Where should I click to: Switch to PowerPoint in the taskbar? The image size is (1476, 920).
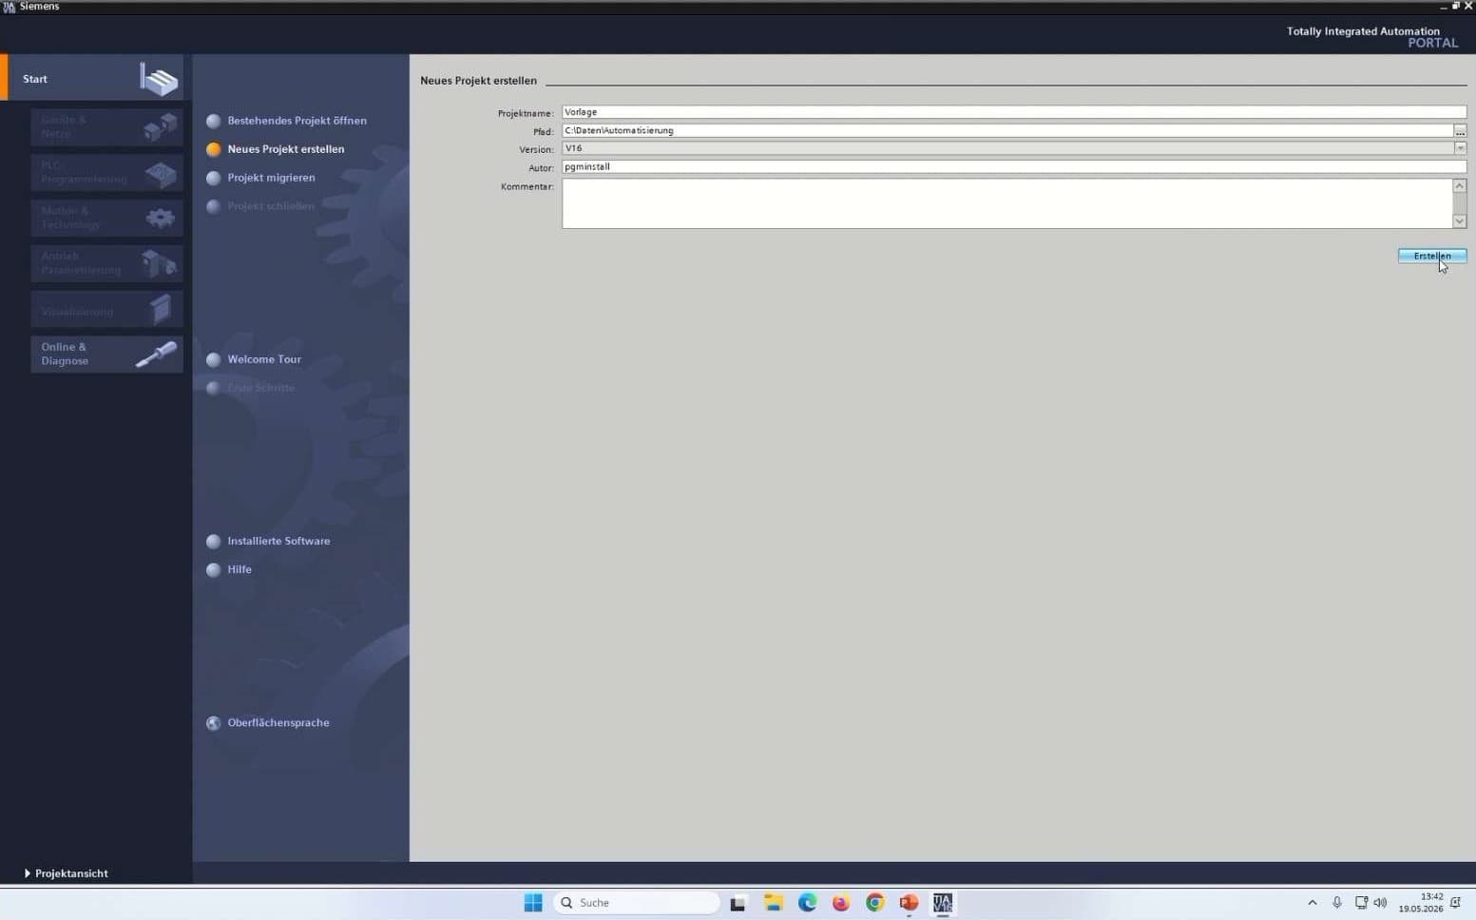[909, 903]
